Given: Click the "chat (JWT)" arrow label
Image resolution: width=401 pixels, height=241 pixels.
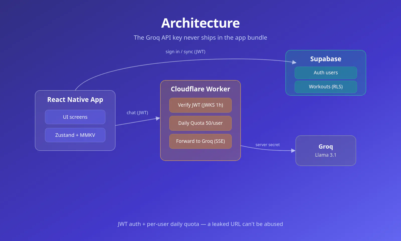Looking at the screenshot, I should [137, 113].
